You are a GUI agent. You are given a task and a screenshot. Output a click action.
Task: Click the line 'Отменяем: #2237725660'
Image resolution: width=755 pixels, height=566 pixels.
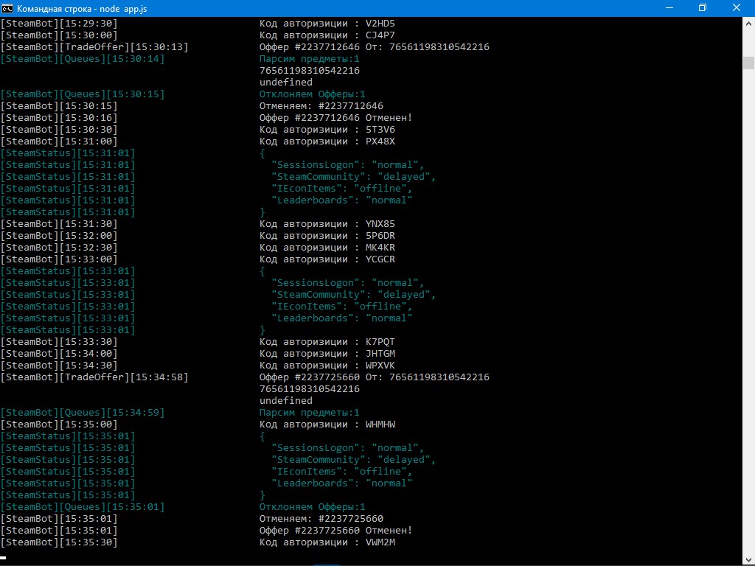pos(321,519)
